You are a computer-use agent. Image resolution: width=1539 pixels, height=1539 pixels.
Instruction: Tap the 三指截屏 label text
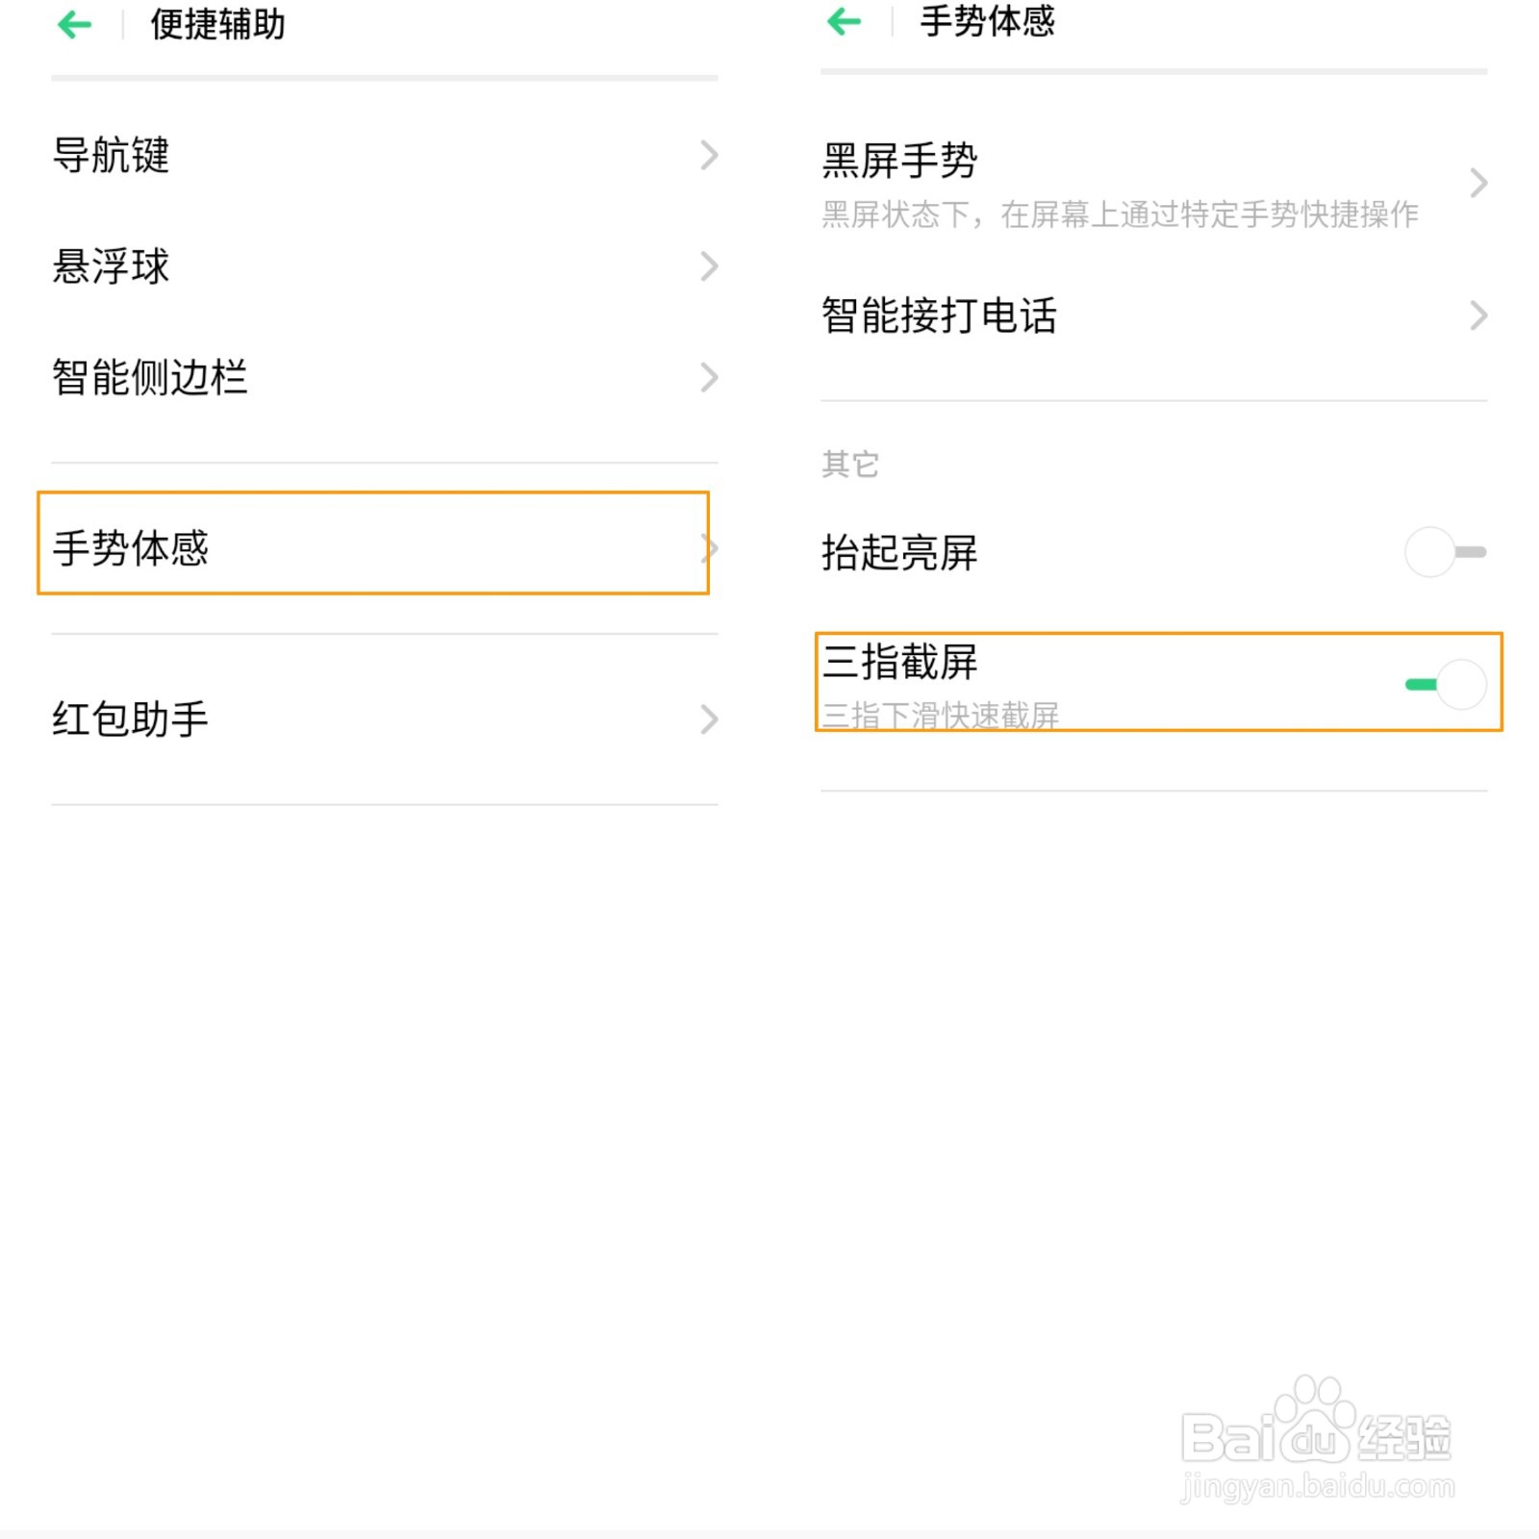pyautogui.click(x=900, y=662)
